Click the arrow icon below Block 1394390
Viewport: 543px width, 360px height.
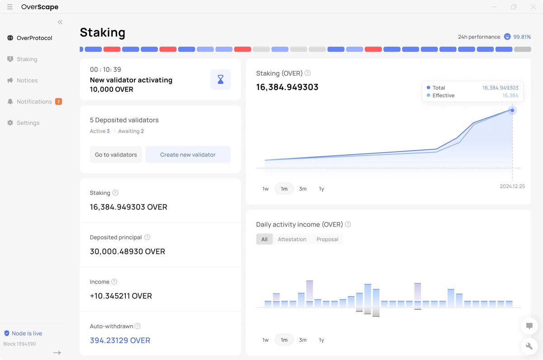point(57,353)
